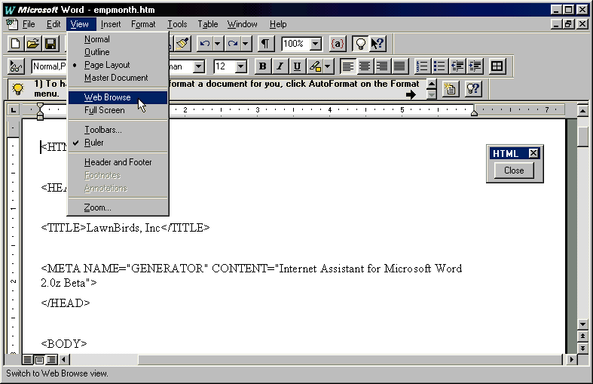This screenshot has width=593, height=384.
Task: Open Header and Footer from View menu
Action: tap(118, 162)
